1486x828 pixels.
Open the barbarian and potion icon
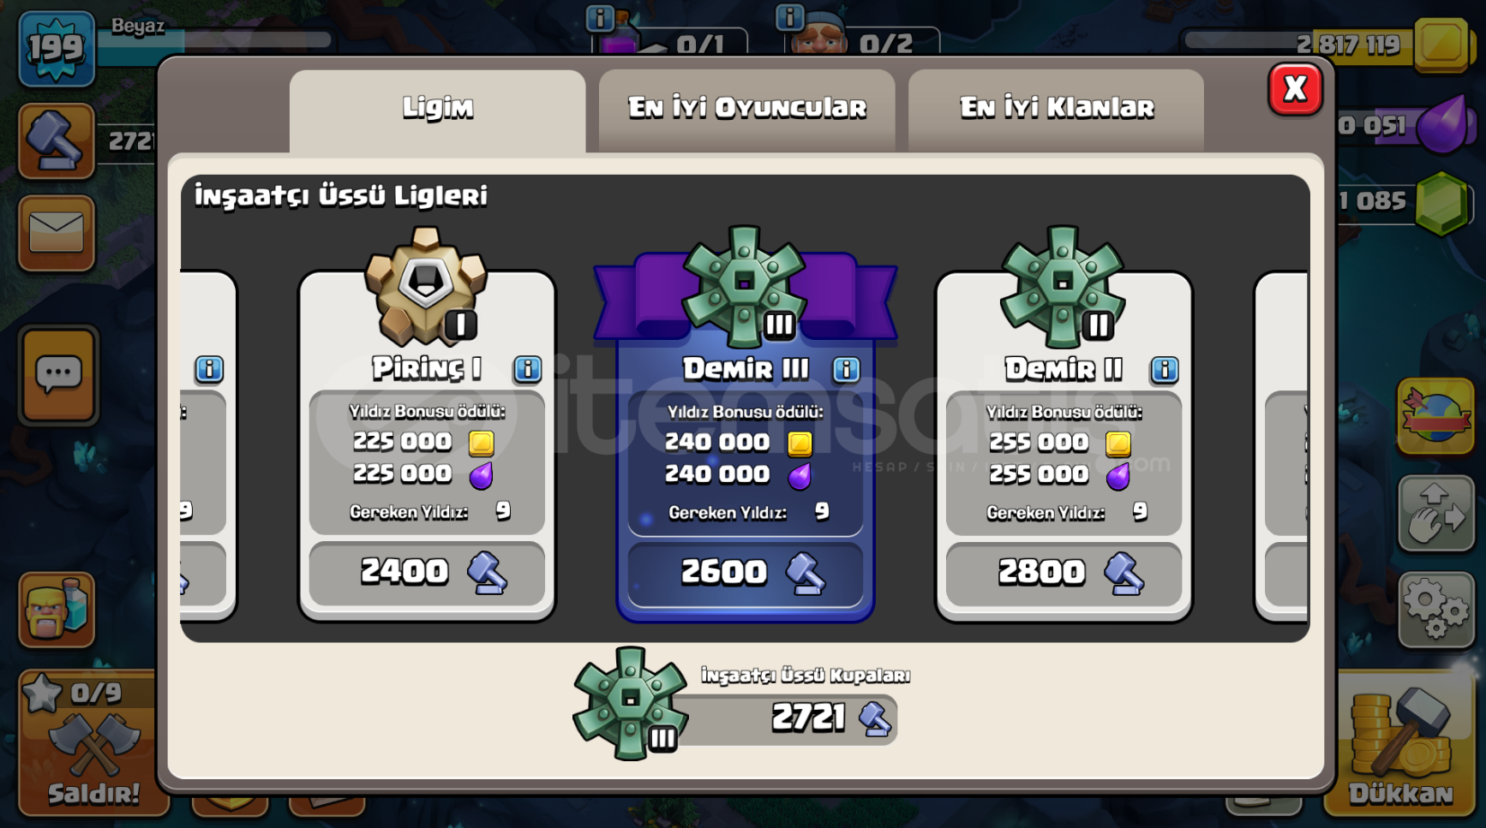pyautogui.click(x=57, y=610)
